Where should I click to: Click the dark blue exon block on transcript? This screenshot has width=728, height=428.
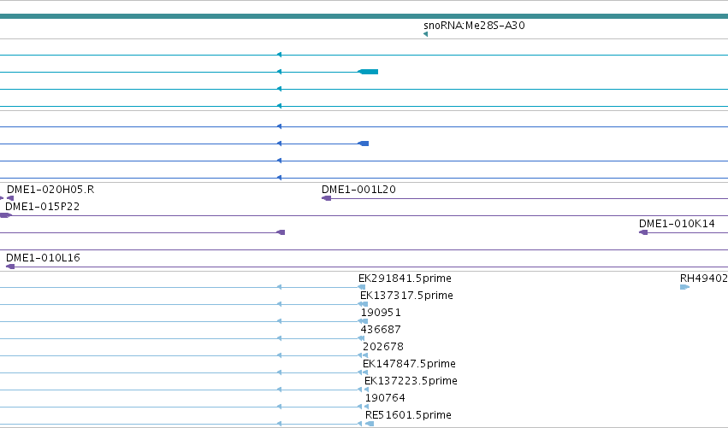pos(363,144)
